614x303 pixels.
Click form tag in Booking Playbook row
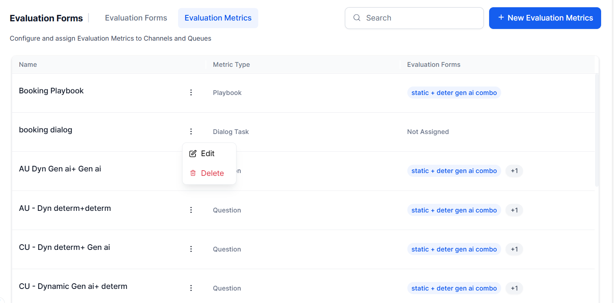454,93
